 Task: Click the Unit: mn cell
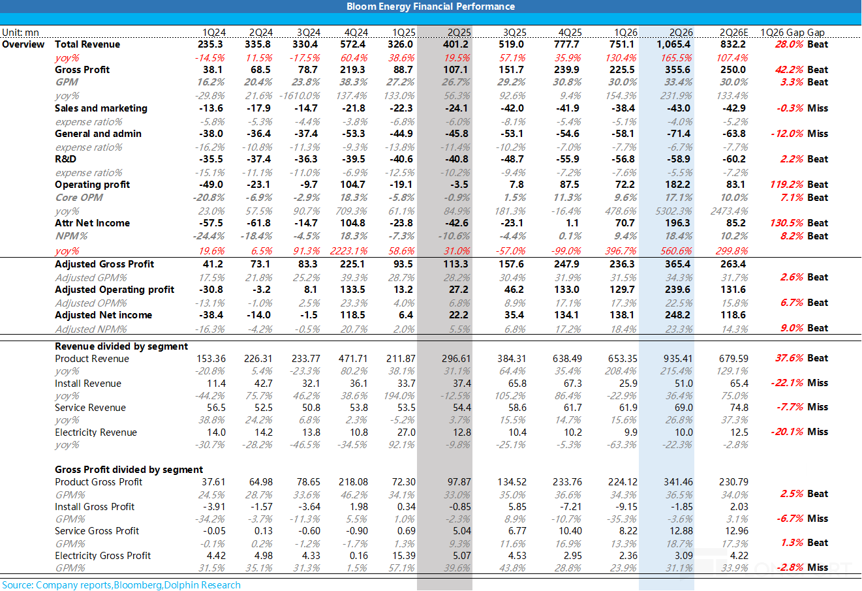pyautogui.click(x=20, y=33)
